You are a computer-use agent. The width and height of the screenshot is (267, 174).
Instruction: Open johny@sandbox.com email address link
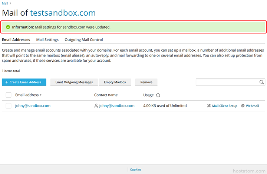pos(33,106)
